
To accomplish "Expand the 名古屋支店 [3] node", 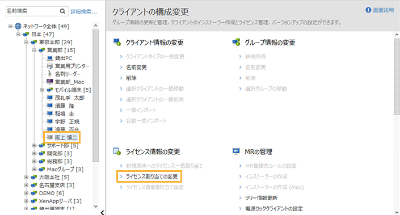I will click(26, 185).
